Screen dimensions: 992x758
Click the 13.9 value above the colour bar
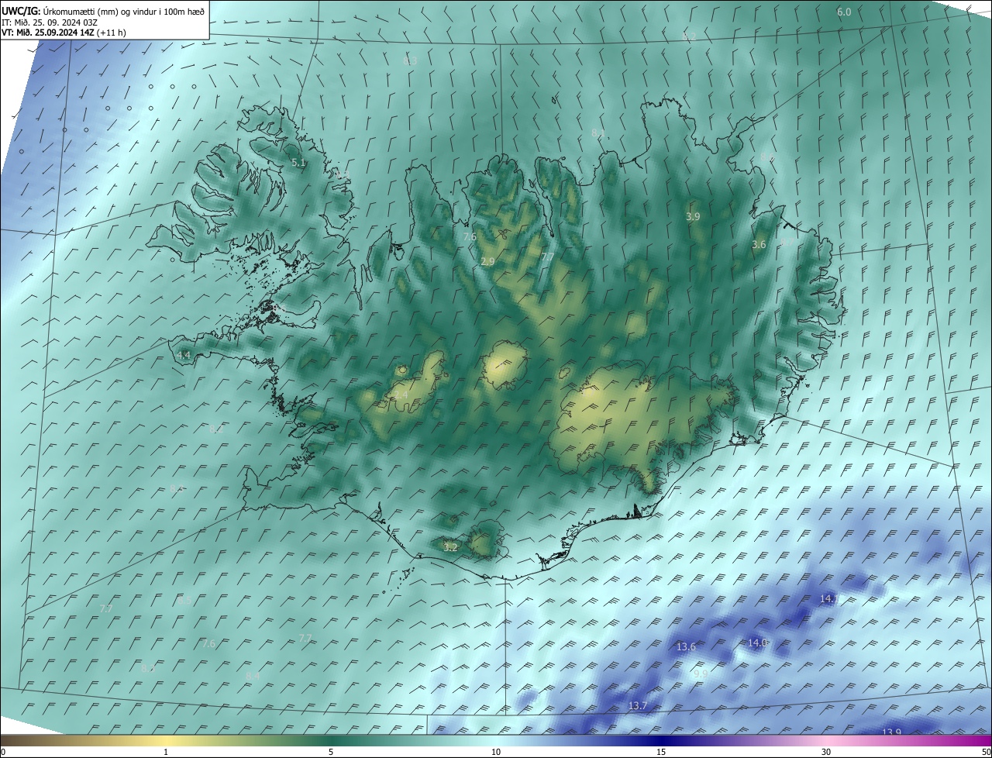892,732
